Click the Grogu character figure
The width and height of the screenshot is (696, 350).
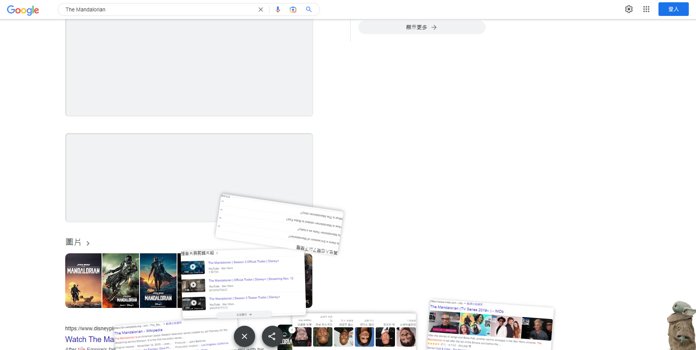tap(682, 325)
